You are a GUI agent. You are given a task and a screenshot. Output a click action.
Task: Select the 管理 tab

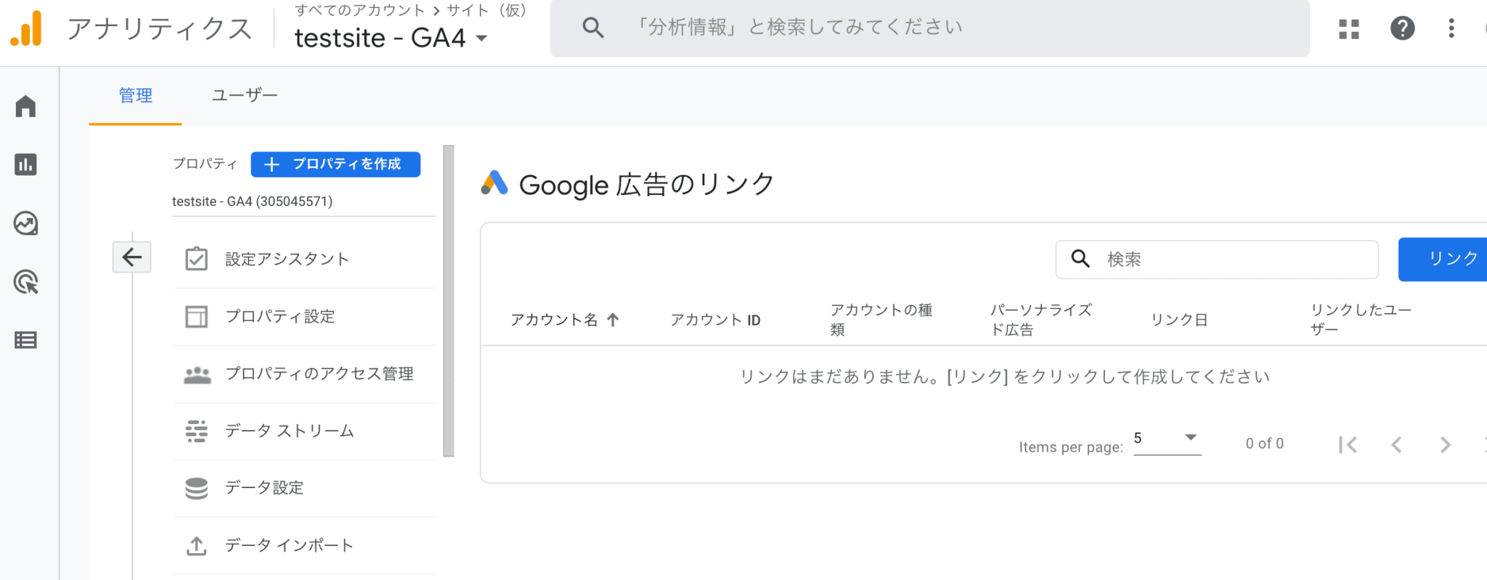pos(135,96)
